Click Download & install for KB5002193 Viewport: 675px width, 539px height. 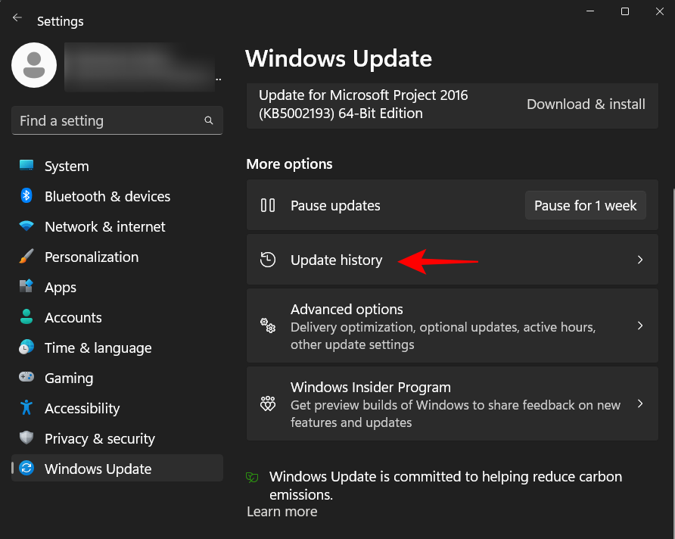pyautogui.click(x=586, y=104)
